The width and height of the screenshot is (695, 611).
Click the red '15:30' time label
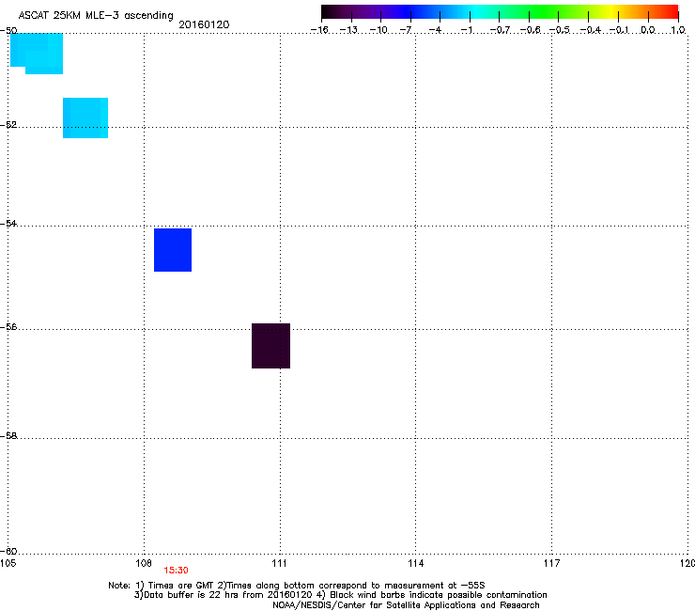[x=176, y=571]
